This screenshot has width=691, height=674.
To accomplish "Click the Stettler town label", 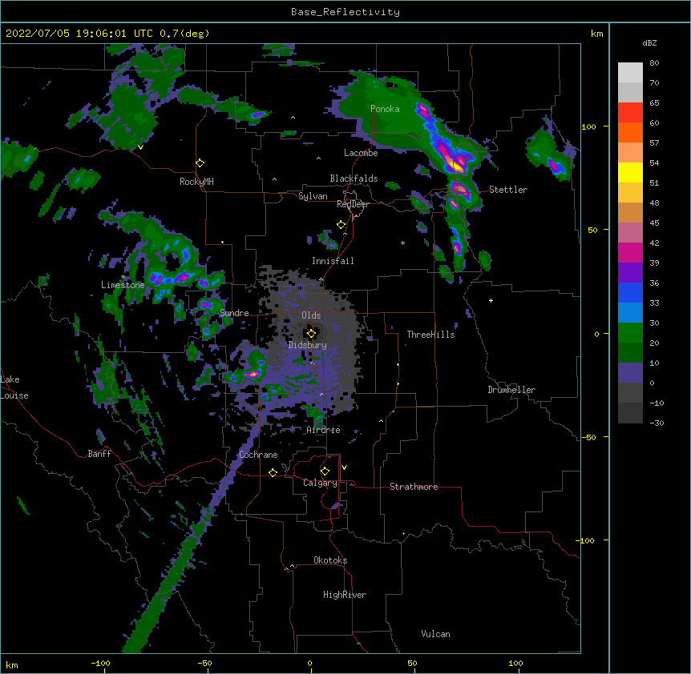I will [x=508, y=190].
